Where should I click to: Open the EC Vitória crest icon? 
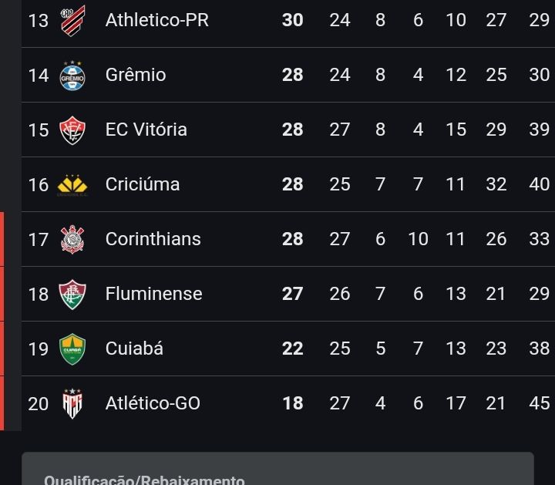click(x=72, y=130)
